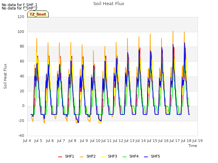This screenshot has height=163, width=218.
Task: Click the Jul 19 x-axis tick label
Action: [198, 141]
